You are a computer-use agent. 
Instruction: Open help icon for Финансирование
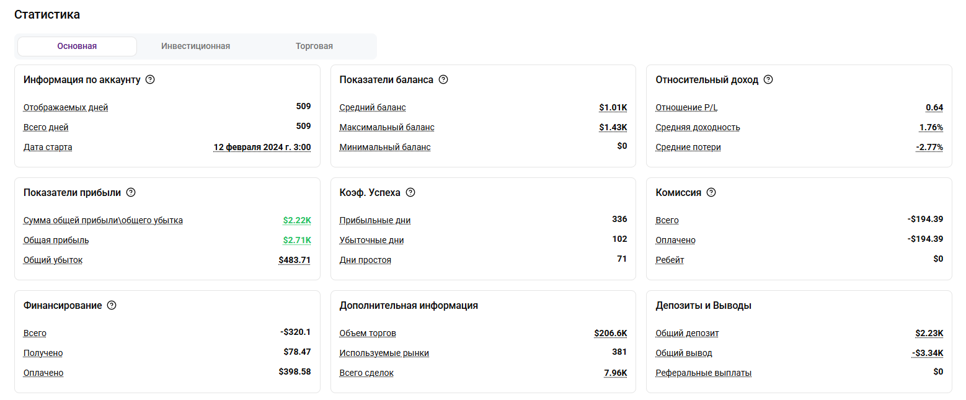pos(112,305)
